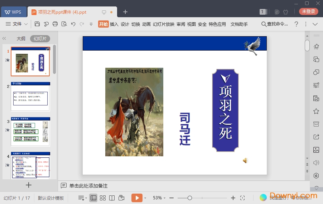Screen dimensions: 323x204
Task: Fit slide to window icon
Action: pyautogui.click(x=242, y=198)
